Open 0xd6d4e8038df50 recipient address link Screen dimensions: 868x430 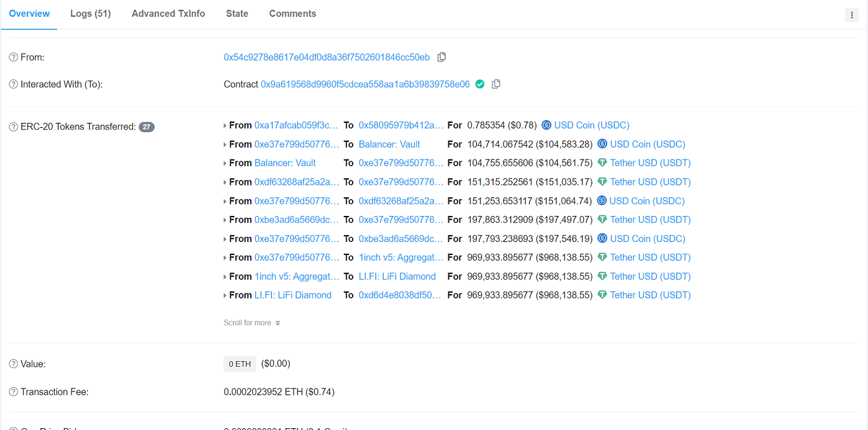[x=400, y=295]
